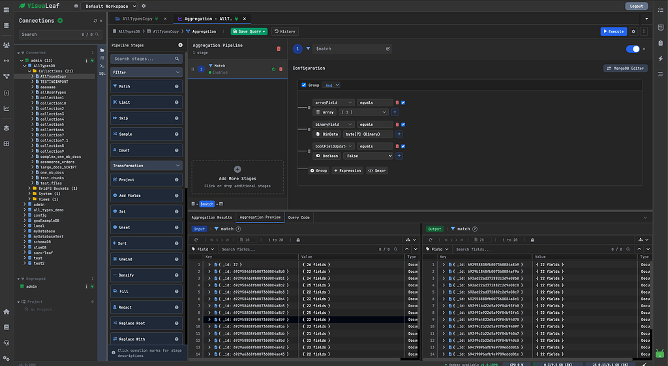Image resolution: width=668 pixels, height=366 pixels.
Task: Add Limit stage from Pipeline Stages
Action: [x=146, y=102]
